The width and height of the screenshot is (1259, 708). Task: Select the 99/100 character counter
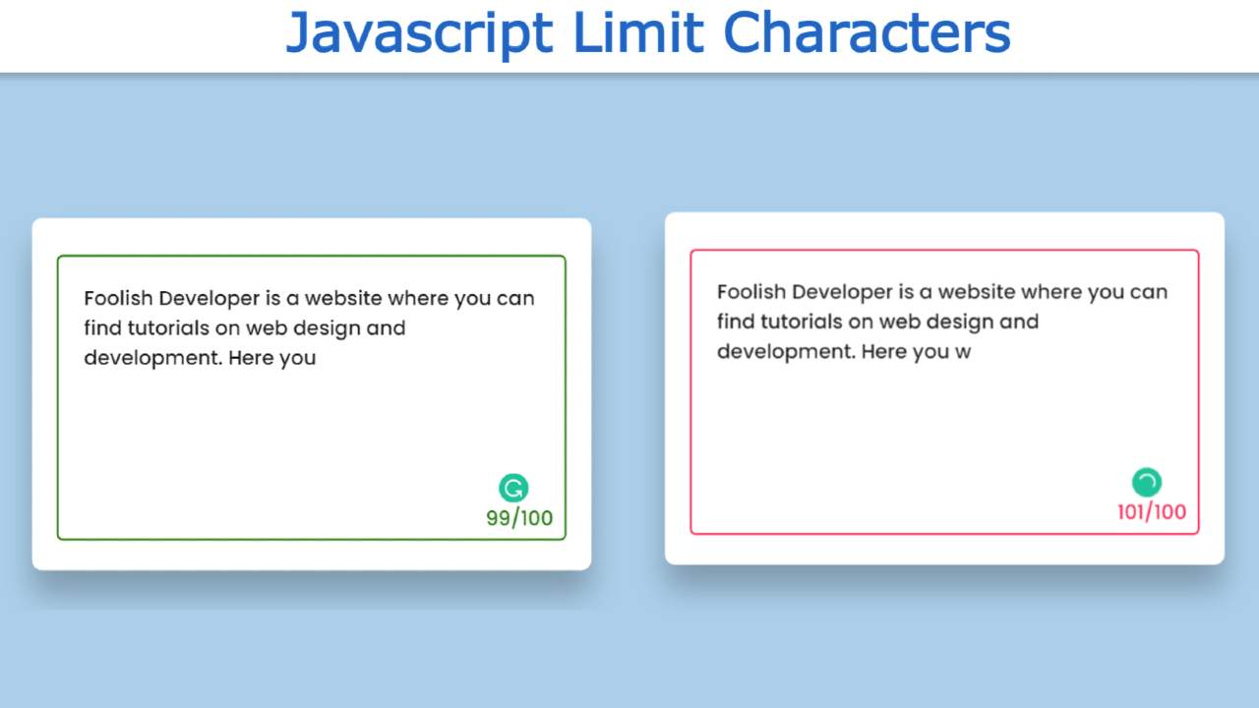coord(519,516)
